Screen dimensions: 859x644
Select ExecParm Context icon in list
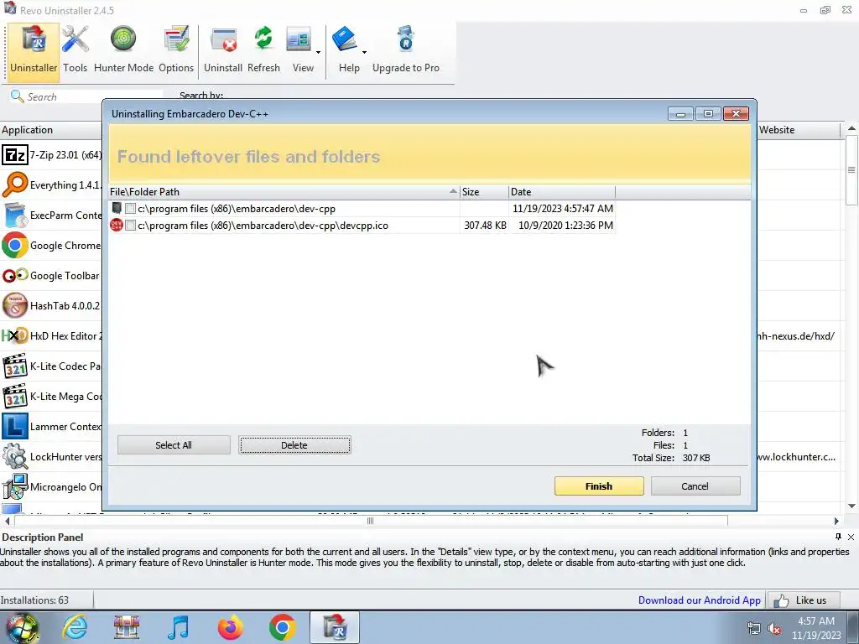15,216
